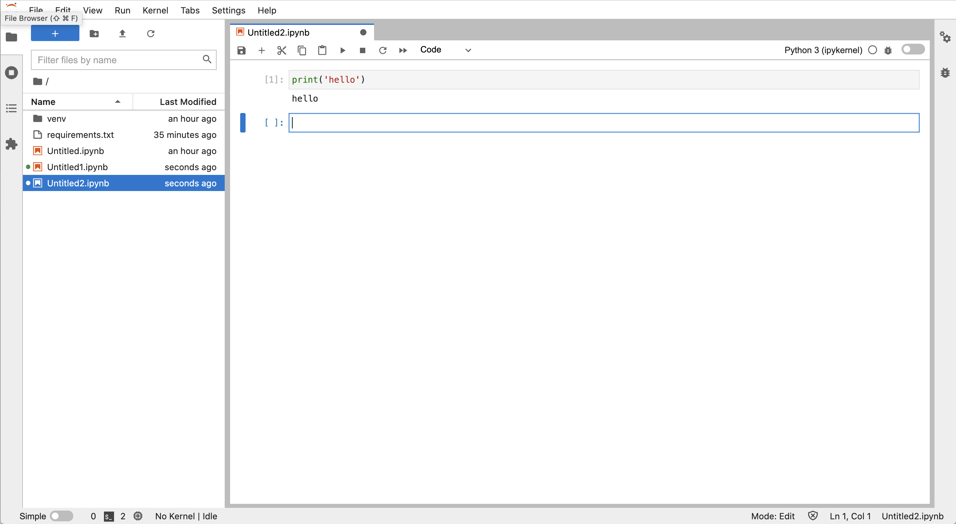Click the blue active cell collapser bar

(x=243, y=122)
